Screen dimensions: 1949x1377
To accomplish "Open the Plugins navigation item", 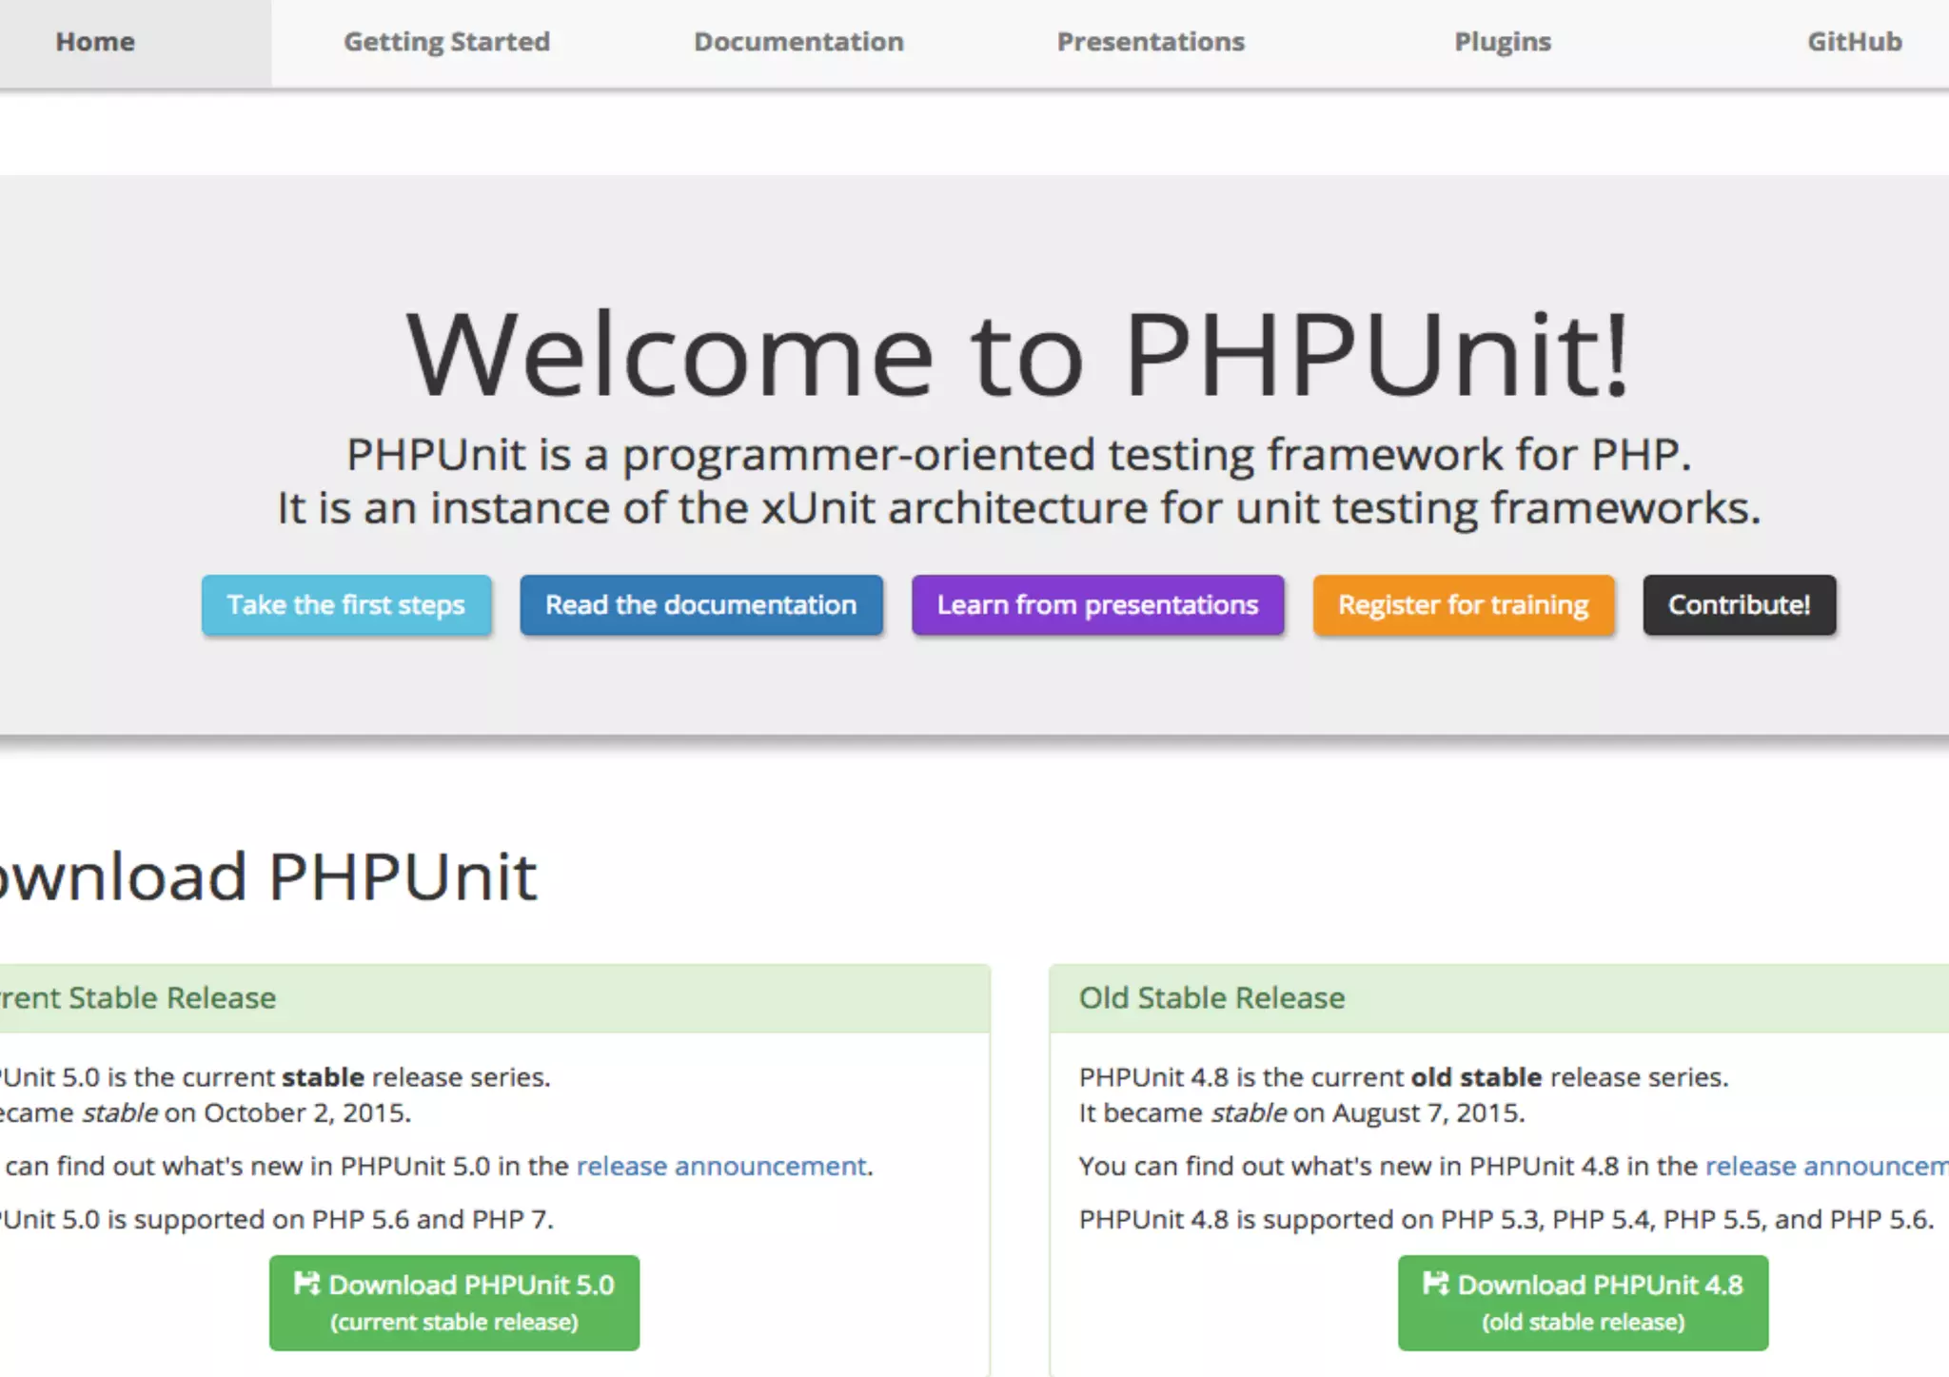I will (1503, 42).
